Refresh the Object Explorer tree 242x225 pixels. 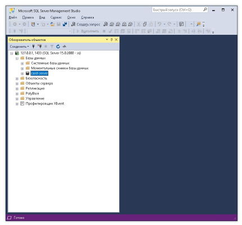pos(58,47)
